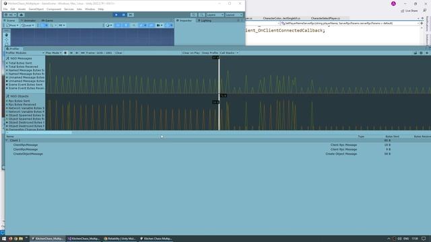Open the Scene gizmos dropdown

click(168, 26)
